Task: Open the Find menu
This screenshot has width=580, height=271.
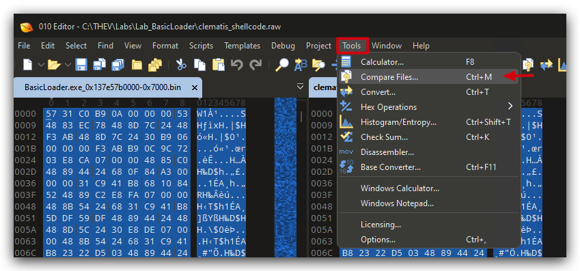Action: 105,46
